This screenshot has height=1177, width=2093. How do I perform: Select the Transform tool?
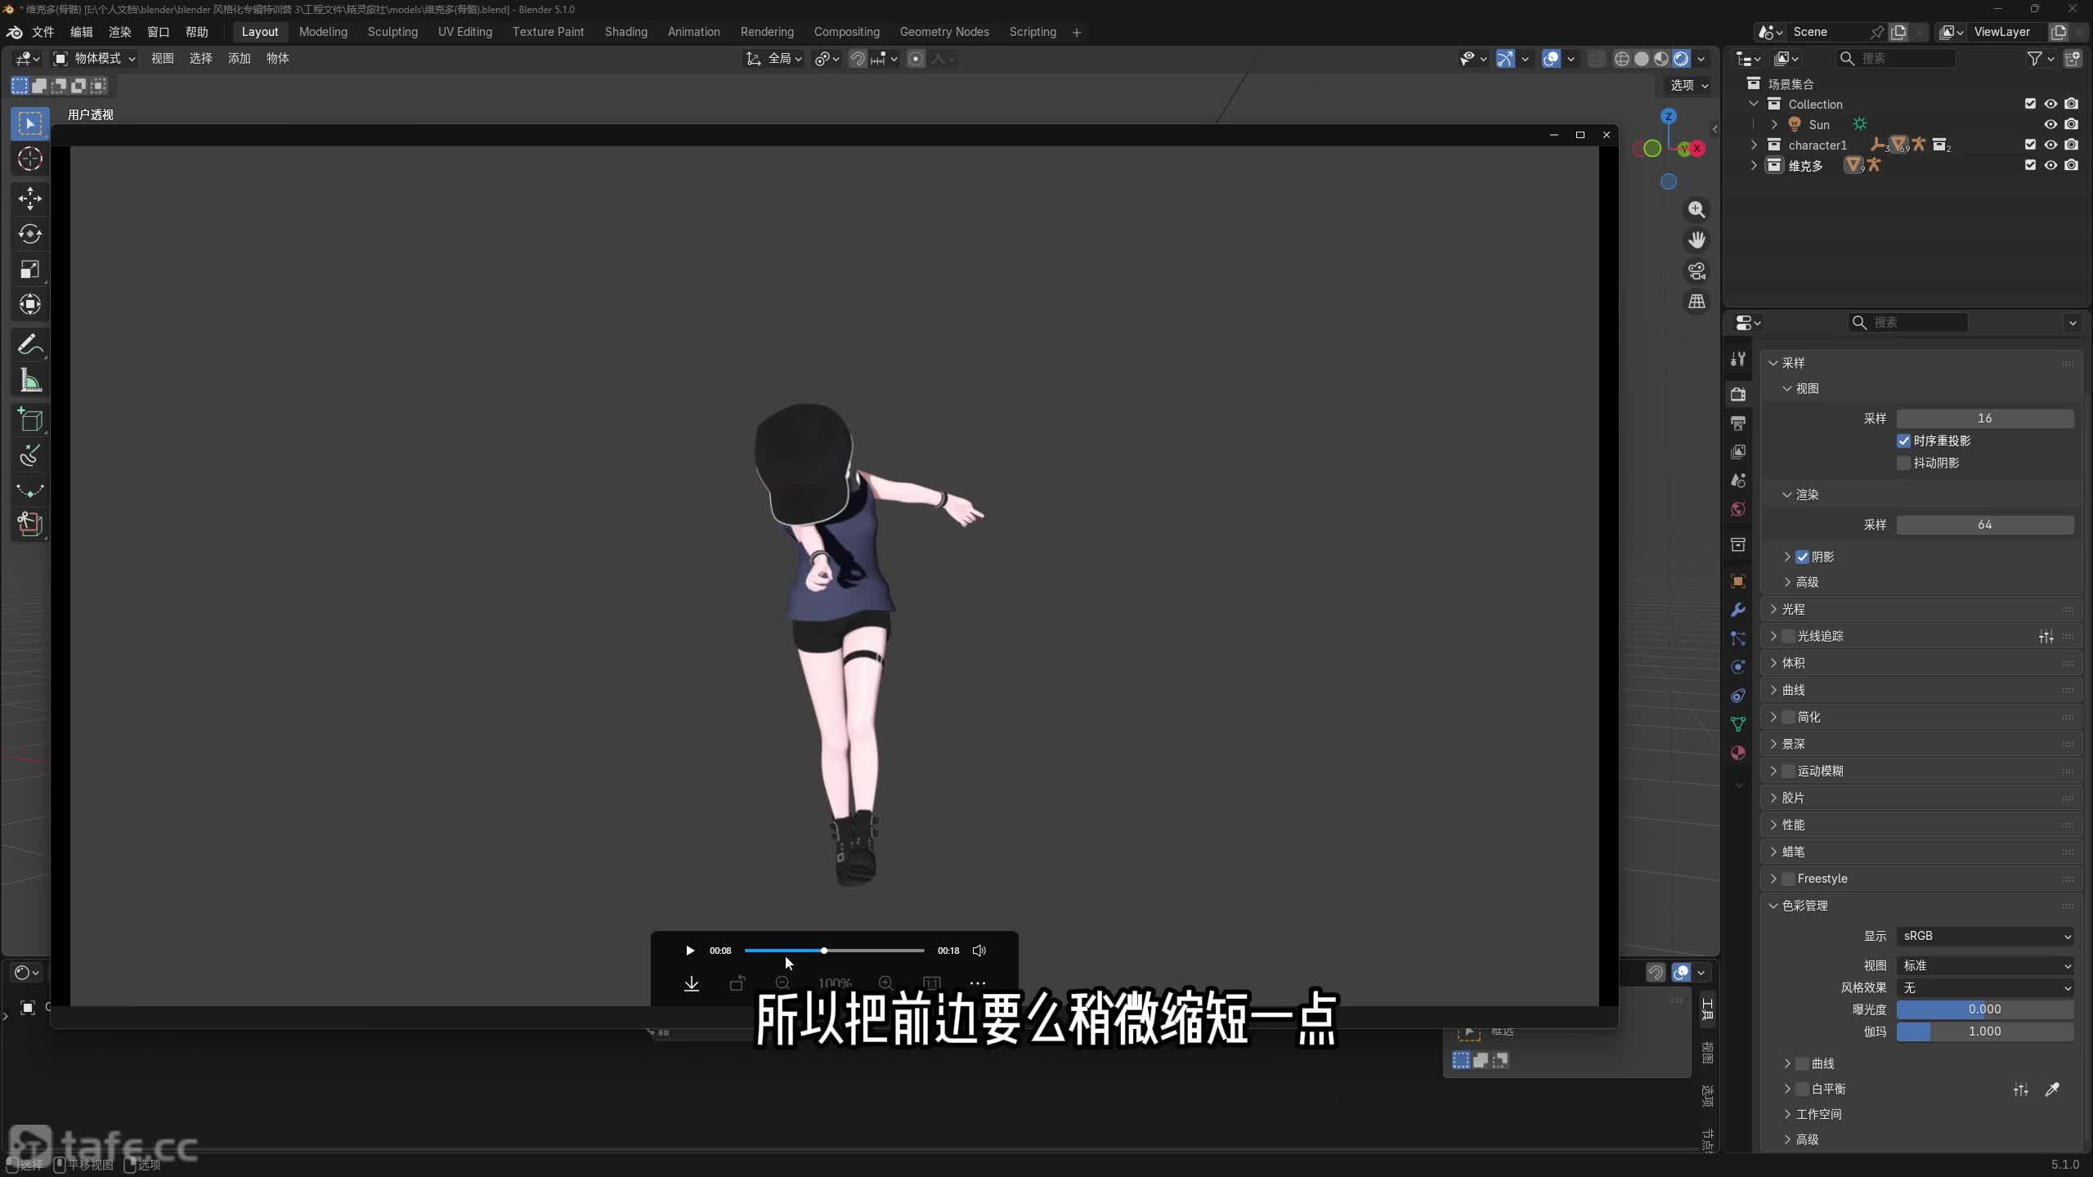30,304
